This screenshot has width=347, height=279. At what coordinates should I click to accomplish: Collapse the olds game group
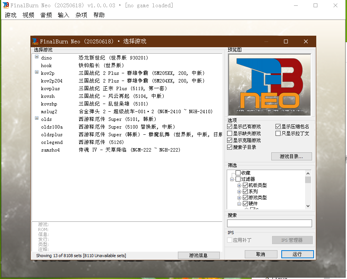37,118
